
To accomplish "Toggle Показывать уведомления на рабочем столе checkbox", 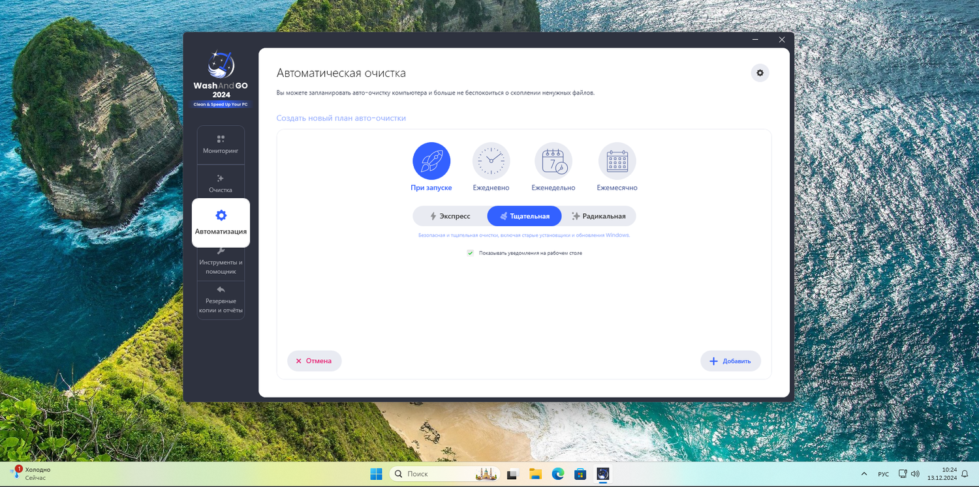I will (470, 253).
